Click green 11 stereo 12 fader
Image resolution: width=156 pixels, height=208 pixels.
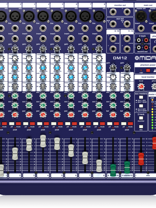click(x=127, y=167)
